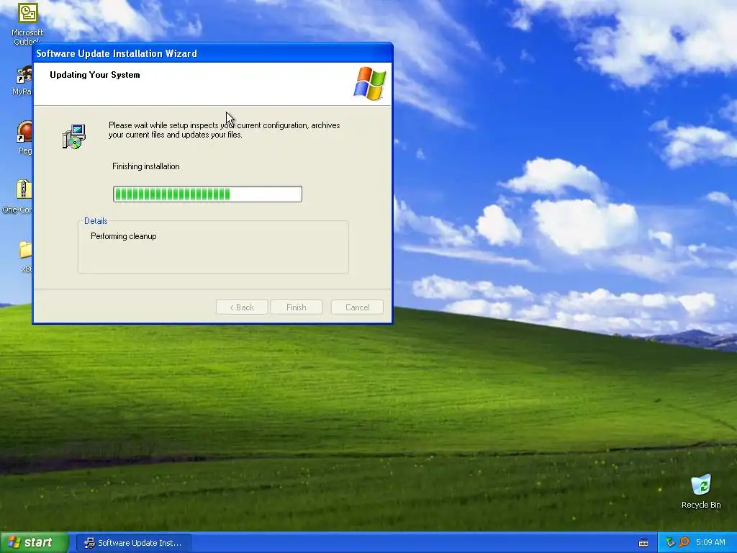This screenshot has height=553, width=737.
Task: Click the Back button in the wizard
Action: point(242,307)
